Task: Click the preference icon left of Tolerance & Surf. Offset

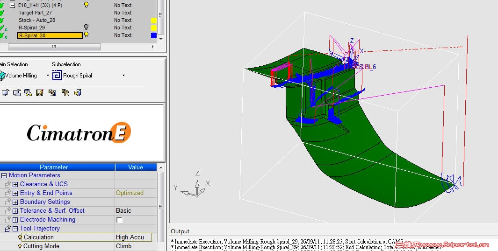Action: 8,210
